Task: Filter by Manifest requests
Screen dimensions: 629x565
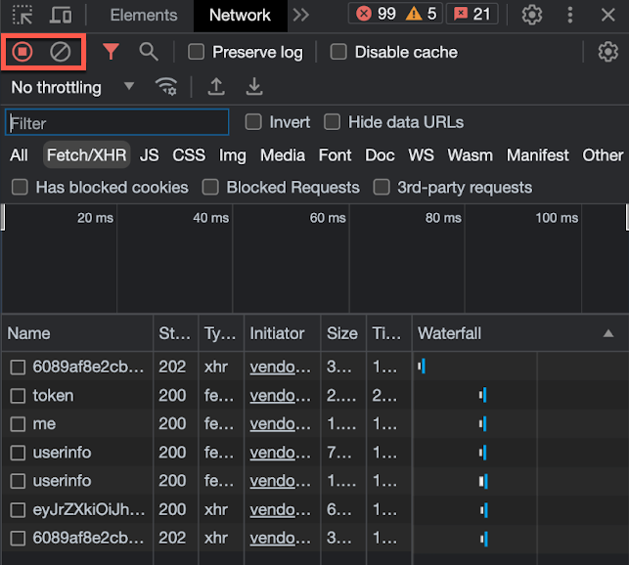Action: coord(538,155)
